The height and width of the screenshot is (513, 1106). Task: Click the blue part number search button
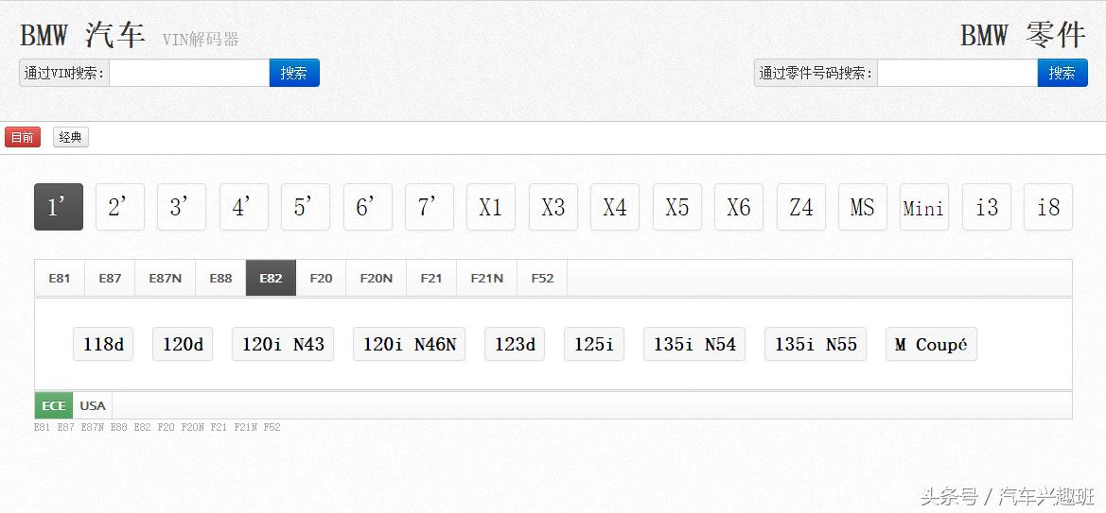pos(1062,73)
